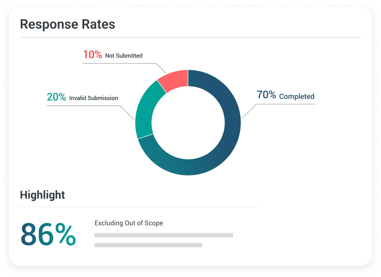Screen dimensions: 381x277
Task: Click the large 86% highlight figure
Action: coord(48,234)
